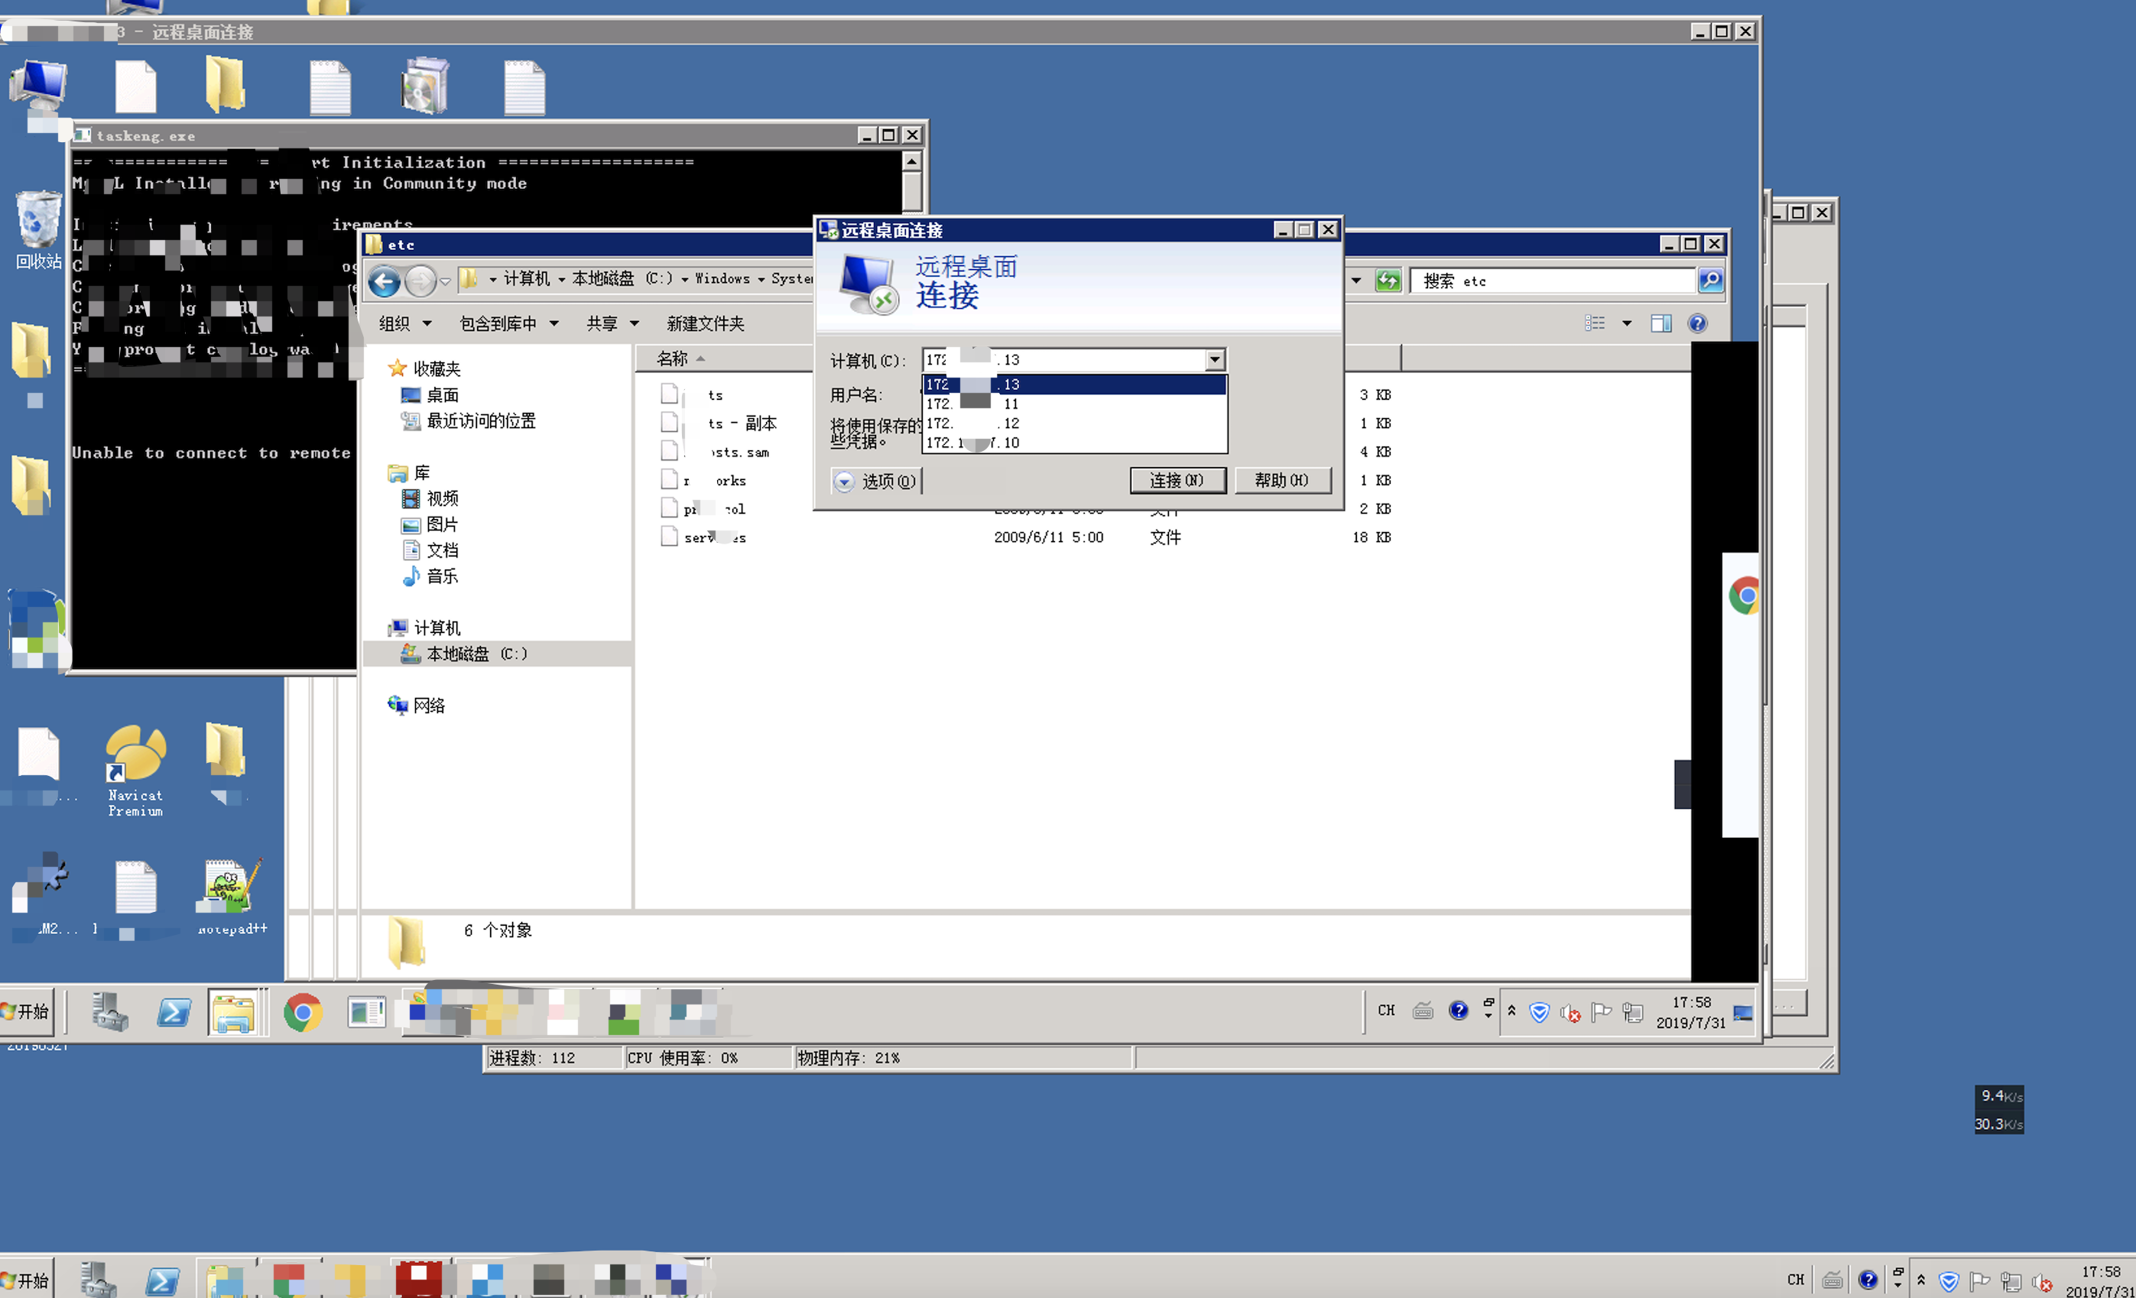This screenshot has width=2136, height=1298.
Task: Select the address ending in .11 from list
Action: coord(1075,404)
